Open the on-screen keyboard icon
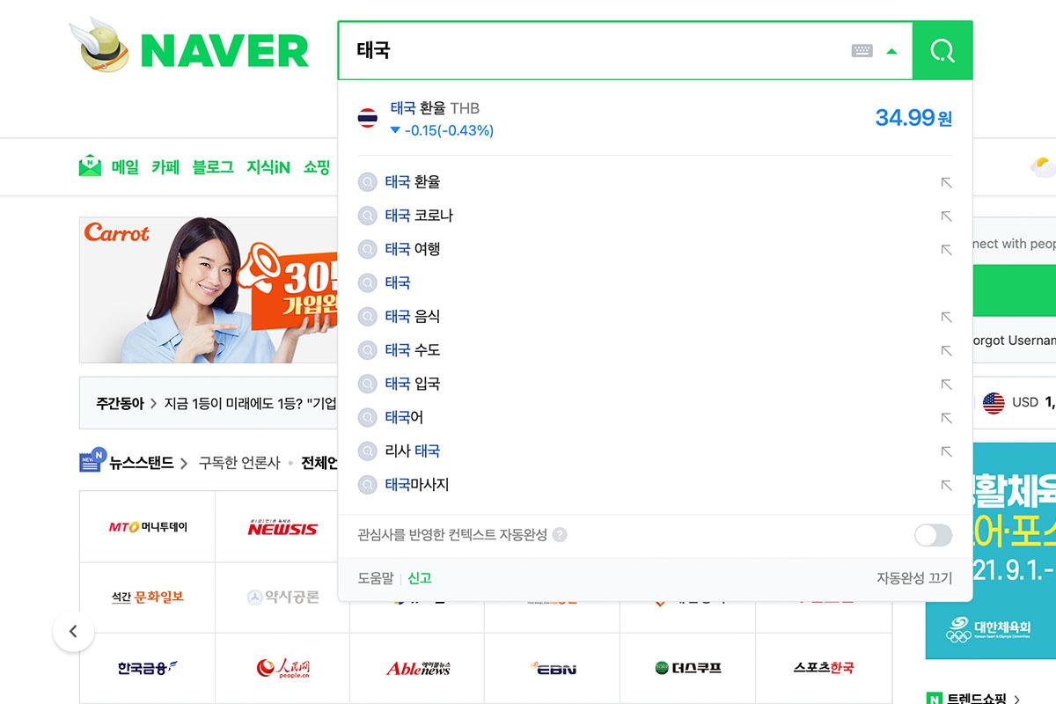The image size is (1056, 704). coord(862,51)
